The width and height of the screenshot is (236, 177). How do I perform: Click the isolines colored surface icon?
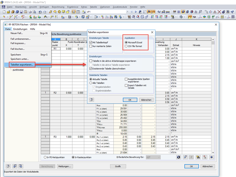204,17
